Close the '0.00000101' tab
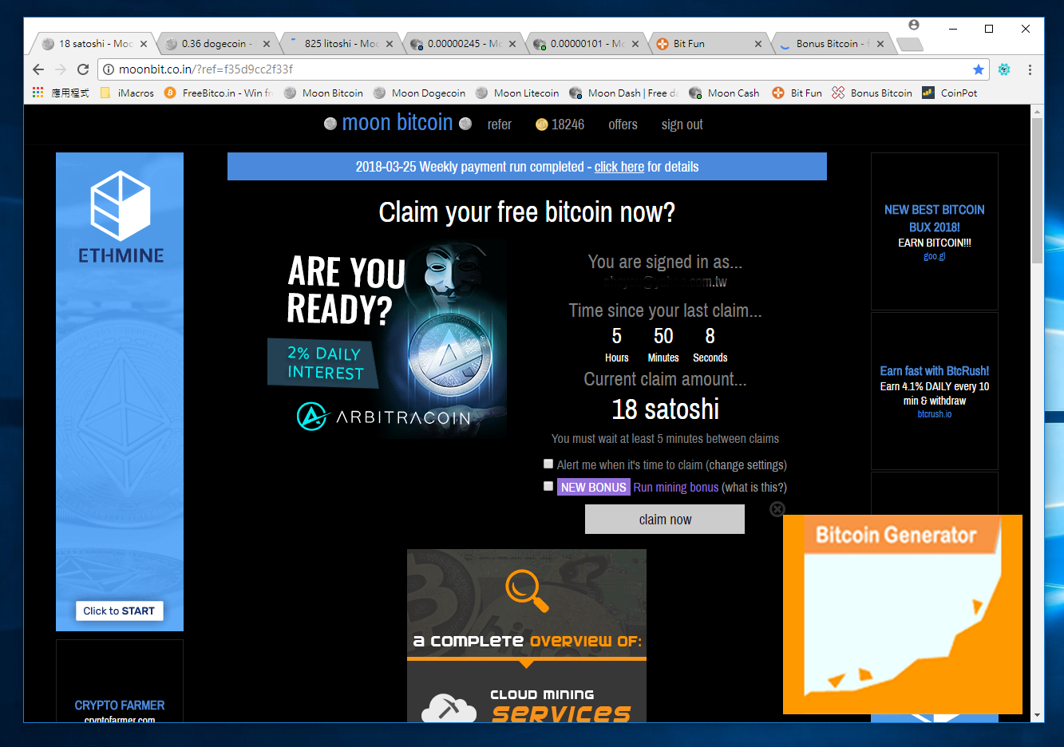 [x=635, y=44]
